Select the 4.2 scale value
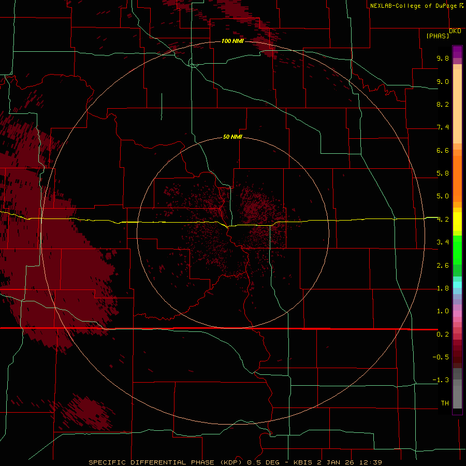 point(443,220)
